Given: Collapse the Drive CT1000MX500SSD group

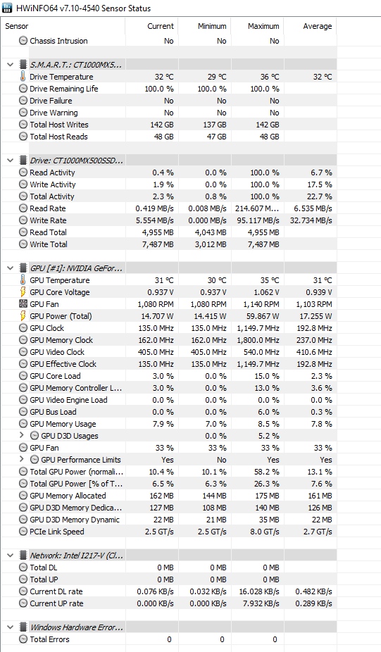Looking at the screenshot, I should coord(11,160).
